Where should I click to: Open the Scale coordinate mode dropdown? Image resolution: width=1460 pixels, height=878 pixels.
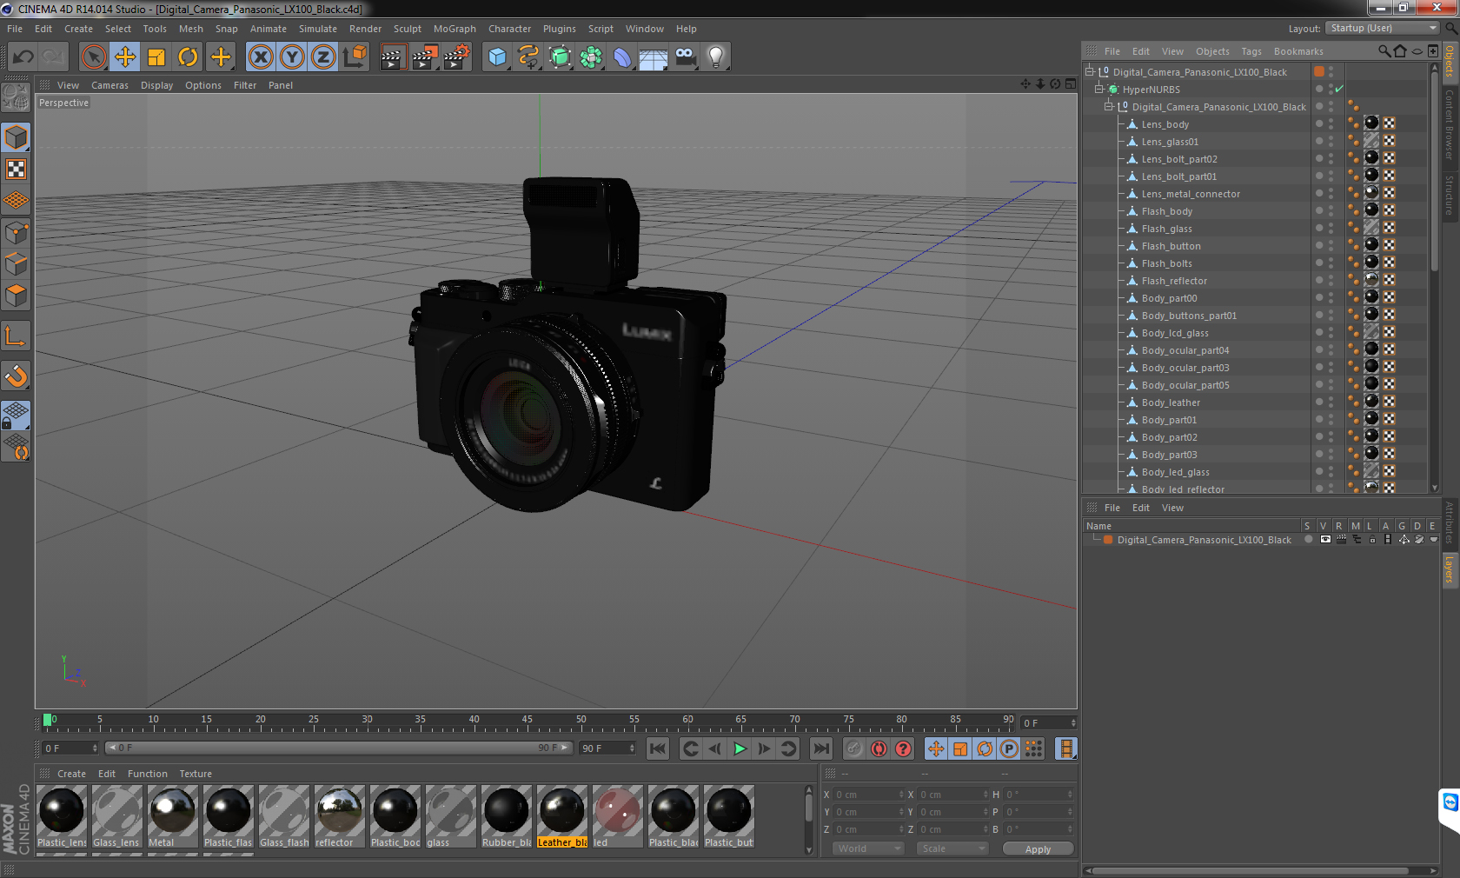[952, 848]
